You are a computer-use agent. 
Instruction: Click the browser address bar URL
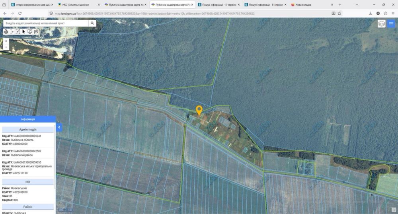[x=154, y=14]
